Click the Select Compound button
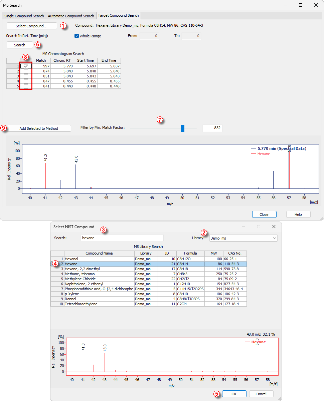324x401 pixels. click(32, 26)
